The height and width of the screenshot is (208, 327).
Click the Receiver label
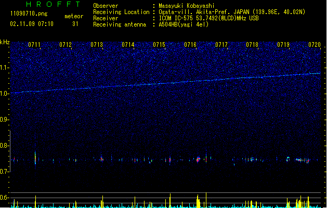(106, 18)
